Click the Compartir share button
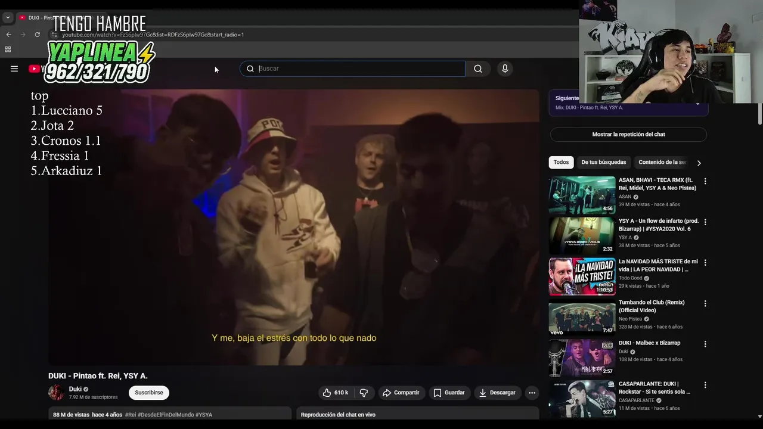This screenshot has height=429, width=763. tap(401, 393)
